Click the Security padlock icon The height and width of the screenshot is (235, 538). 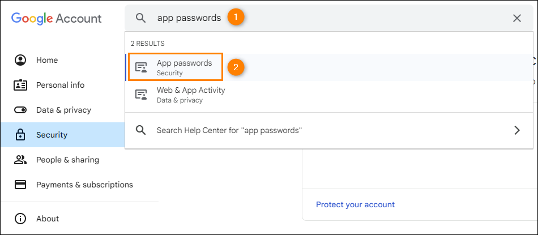pos(20,135)
